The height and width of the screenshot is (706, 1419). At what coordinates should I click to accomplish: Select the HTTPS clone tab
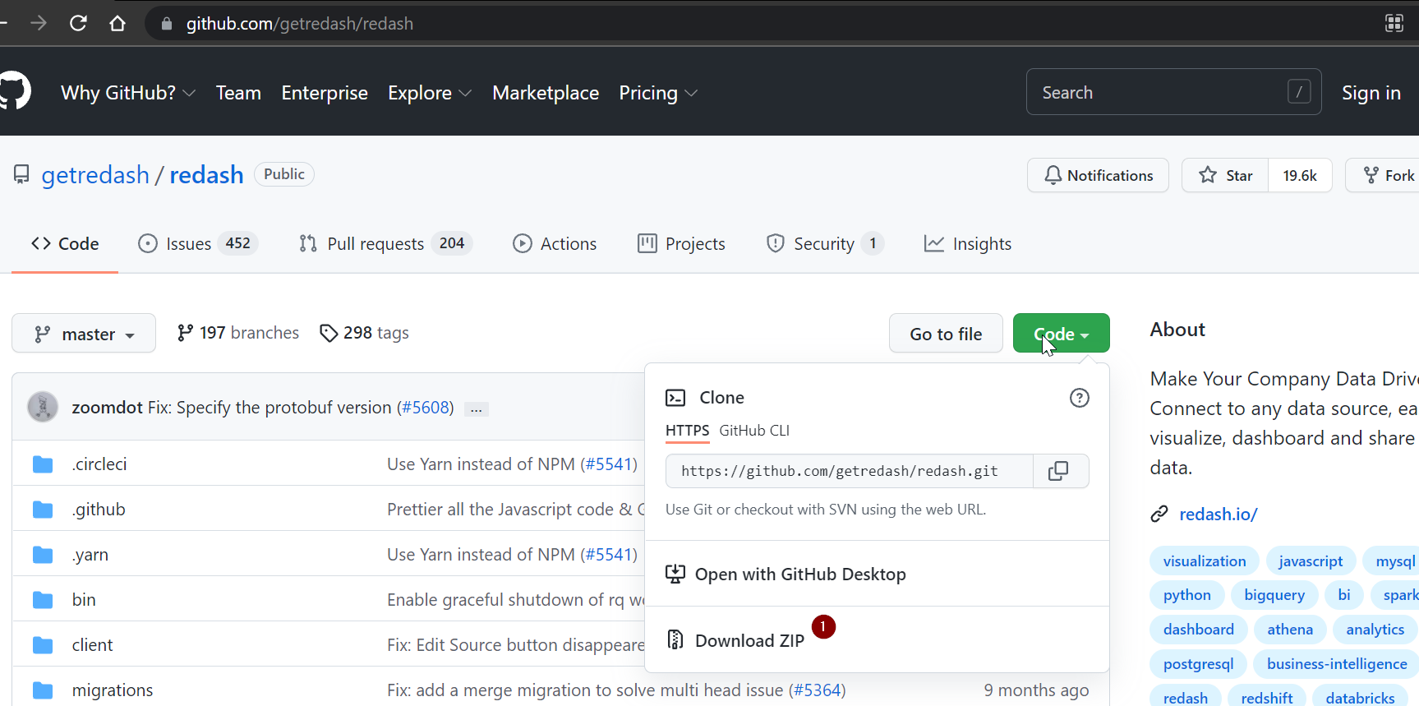pyautogui.click(x=687, y=431)
